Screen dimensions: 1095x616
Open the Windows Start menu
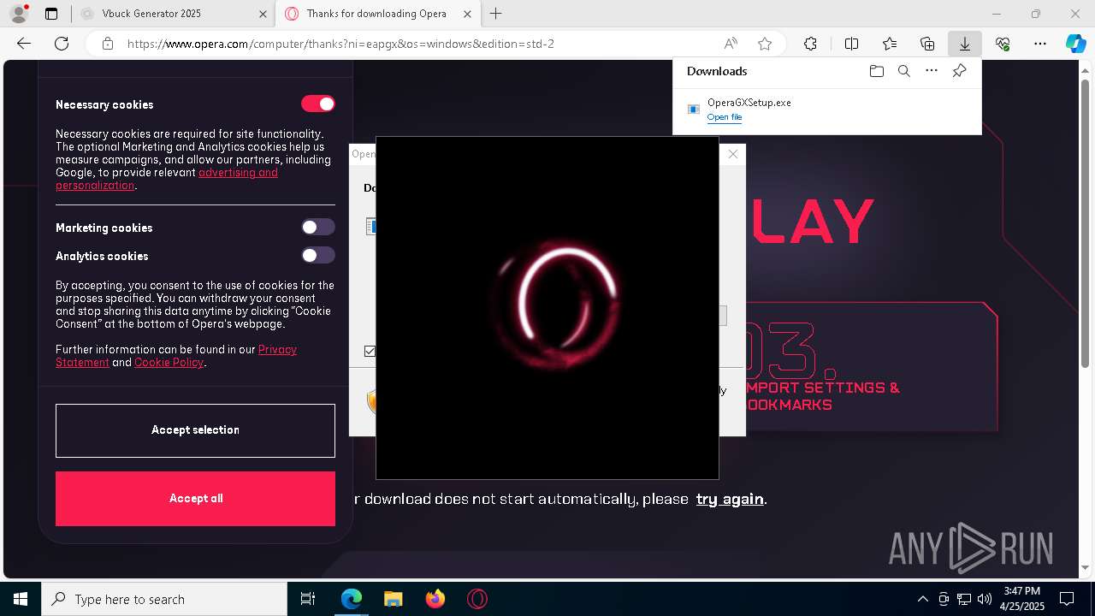(21, 599)
